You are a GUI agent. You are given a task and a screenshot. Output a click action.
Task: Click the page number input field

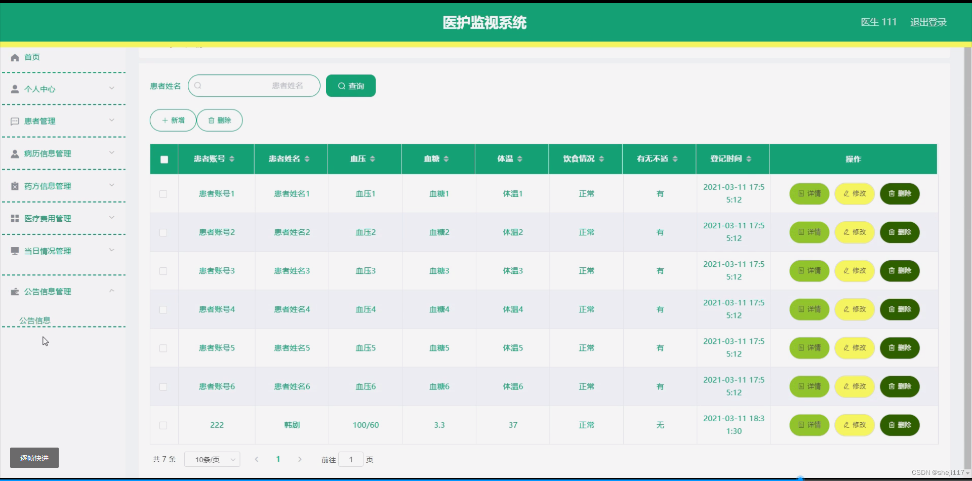point(351,459)
